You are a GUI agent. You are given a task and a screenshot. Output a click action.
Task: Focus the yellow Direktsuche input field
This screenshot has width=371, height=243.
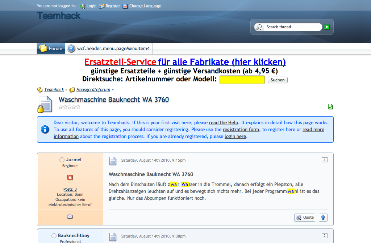click(242, 80)
